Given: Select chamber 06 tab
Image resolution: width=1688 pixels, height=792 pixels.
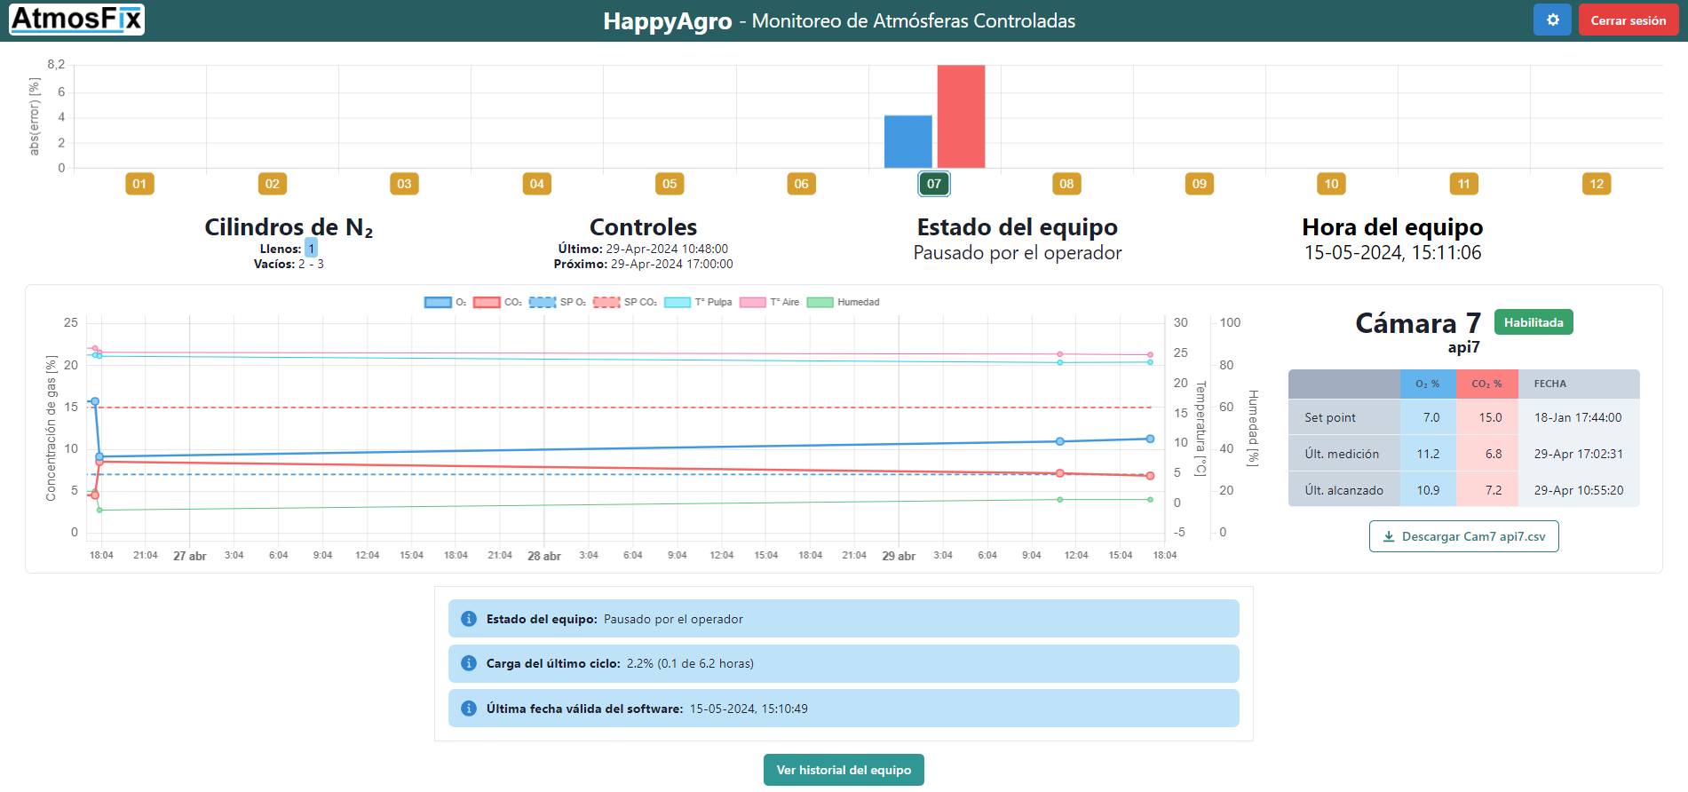Looking at the screenshot, I should coord(802,184).
